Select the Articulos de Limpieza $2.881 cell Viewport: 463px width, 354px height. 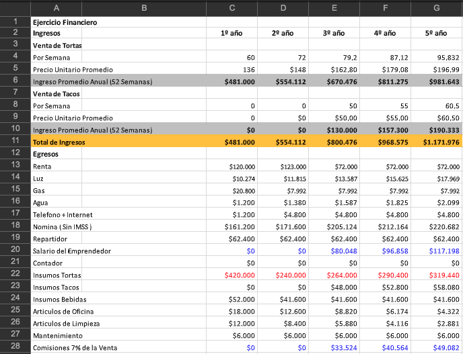point(437,323)
